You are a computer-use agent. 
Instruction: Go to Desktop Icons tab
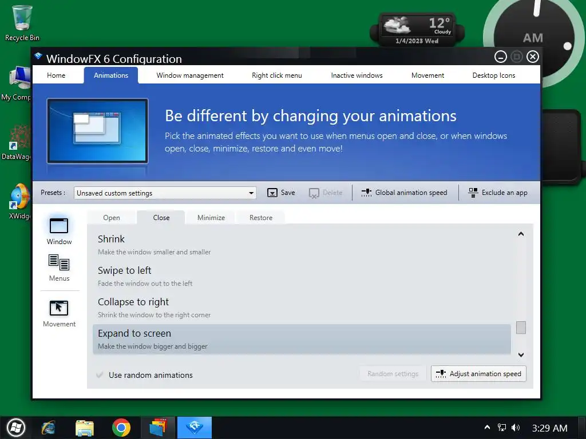point(494,75)
